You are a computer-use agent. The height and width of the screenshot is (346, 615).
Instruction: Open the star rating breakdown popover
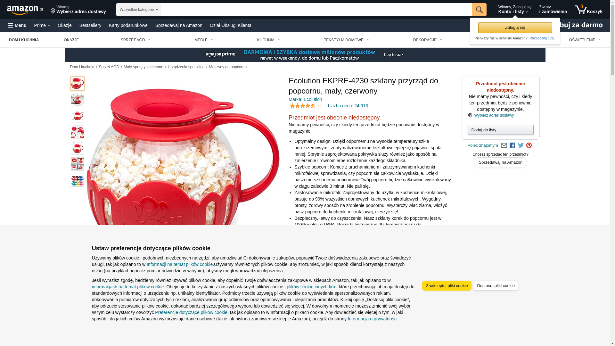pyautogui.click(x=305, y=106)
